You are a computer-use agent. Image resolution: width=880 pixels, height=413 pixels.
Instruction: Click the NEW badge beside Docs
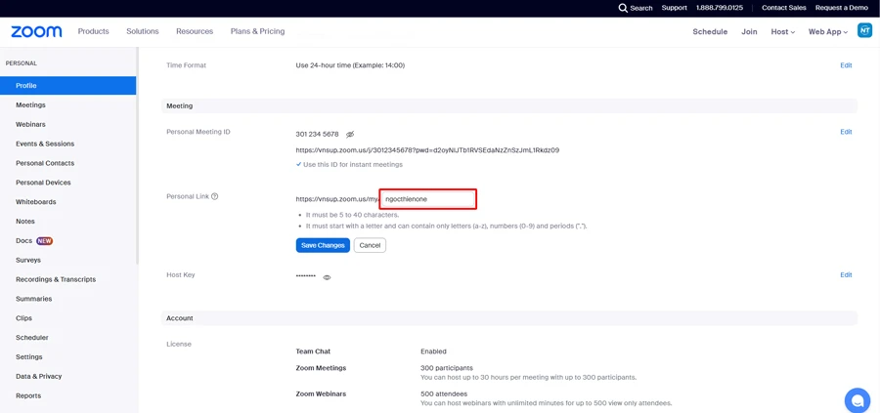click(x=45, y=241)
